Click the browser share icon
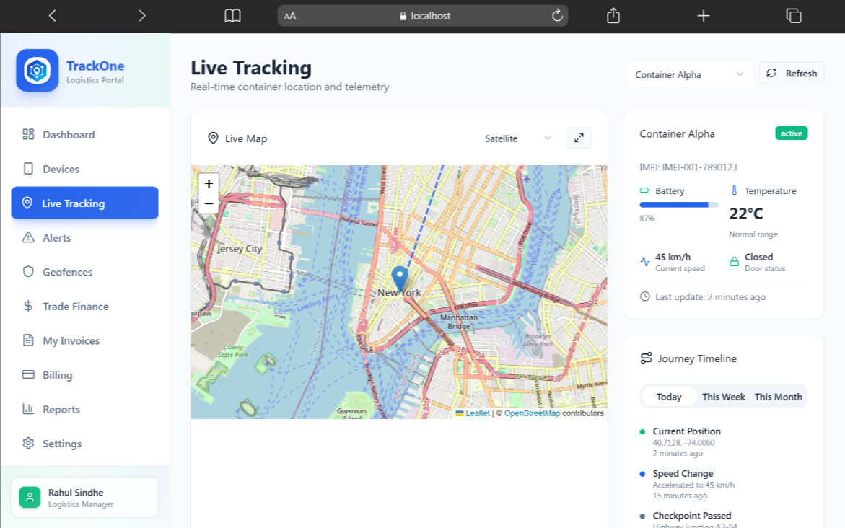 (x=613, y=16)
